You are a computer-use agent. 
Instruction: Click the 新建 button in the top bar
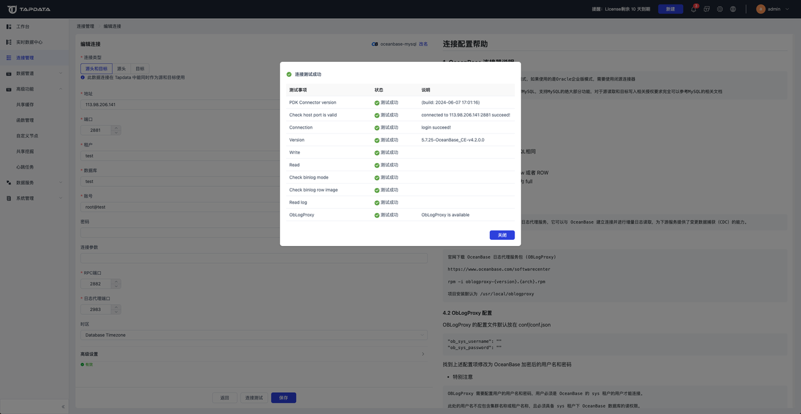[670, 9]
